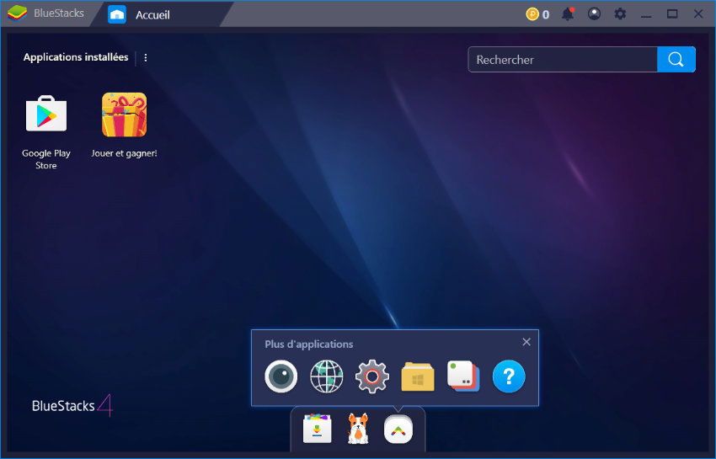Click the dog mascot icon in dock
716x459 pixels.
(358, 429)
